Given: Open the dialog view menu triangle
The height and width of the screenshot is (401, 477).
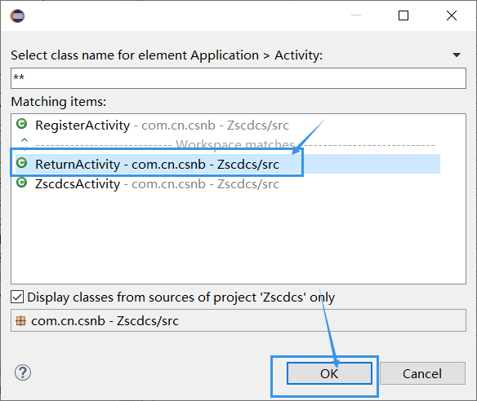Looking at the screenshot, I should (x=457, y=55).
